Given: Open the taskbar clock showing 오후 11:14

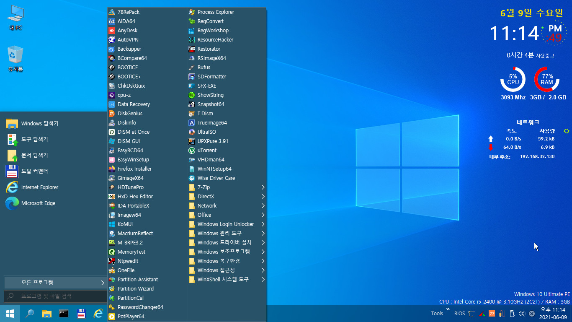Looking at the screenshot, I should tap(553, 314).
